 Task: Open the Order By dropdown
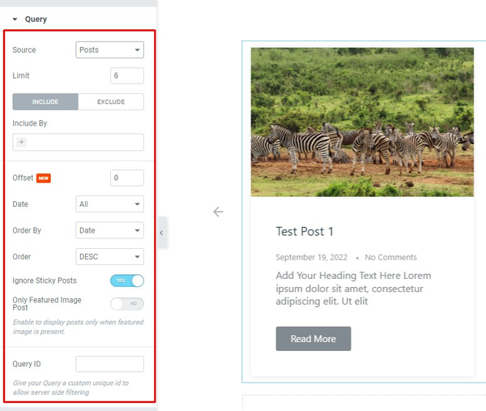click(109, 230)
